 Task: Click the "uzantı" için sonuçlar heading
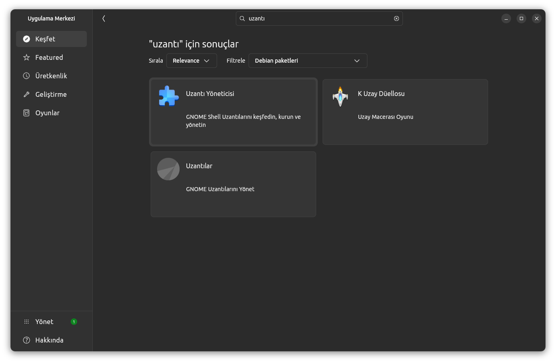point(194,44)
